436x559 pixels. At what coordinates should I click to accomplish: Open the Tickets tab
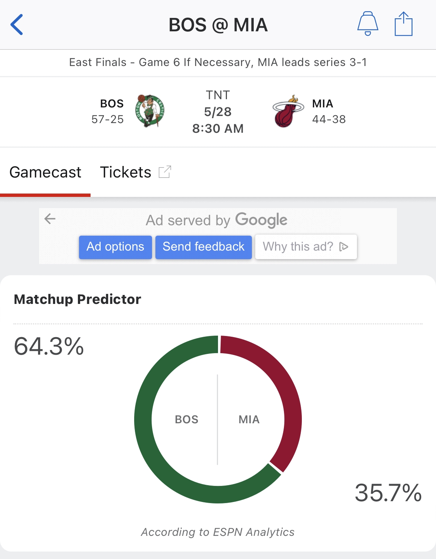coord(125,172)
